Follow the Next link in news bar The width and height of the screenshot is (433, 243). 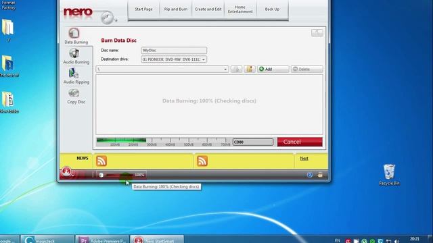[304, 159]
